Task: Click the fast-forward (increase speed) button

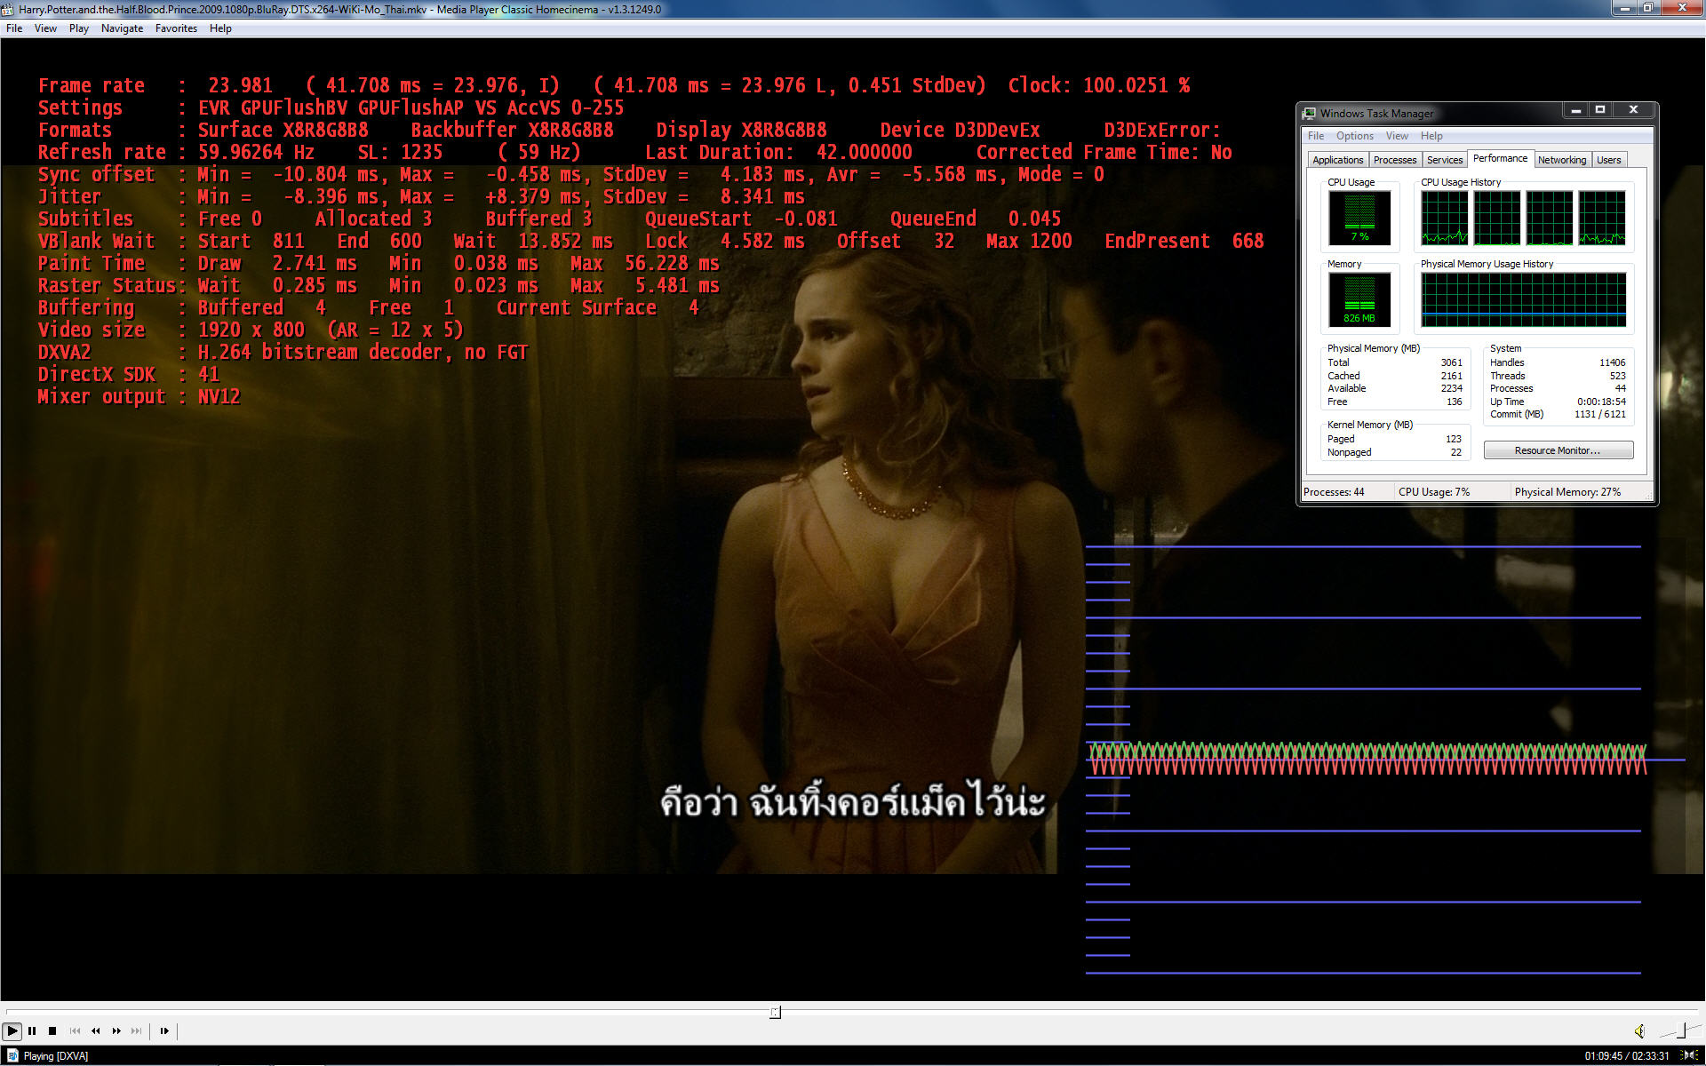Action: click(x=116, y=1030)
